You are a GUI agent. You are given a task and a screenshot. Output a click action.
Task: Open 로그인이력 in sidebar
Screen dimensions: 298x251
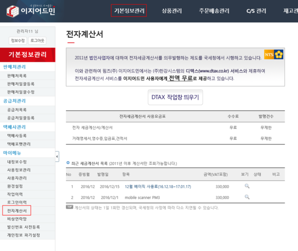(x=17, y=202)
